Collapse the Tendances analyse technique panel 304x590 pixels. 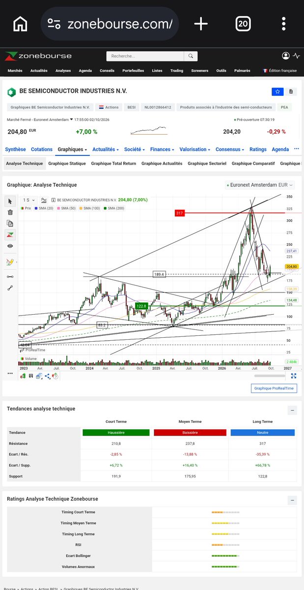pos(292,410)
